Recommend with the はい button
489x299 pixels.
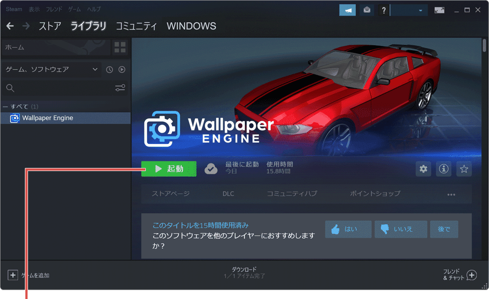point(349,229)
